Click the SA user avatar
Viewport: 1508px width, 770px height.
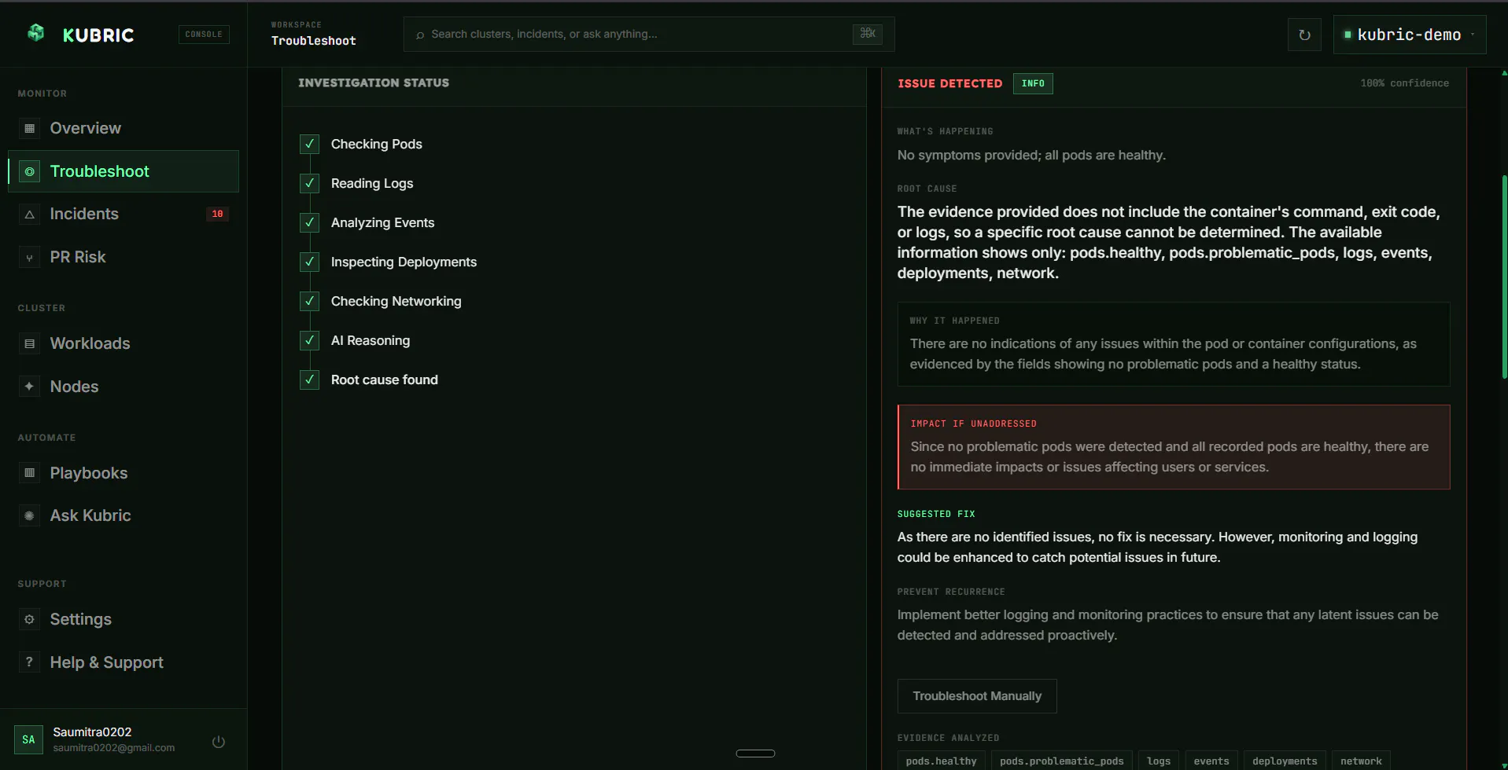pyautogui.click(x=29, y=739)
